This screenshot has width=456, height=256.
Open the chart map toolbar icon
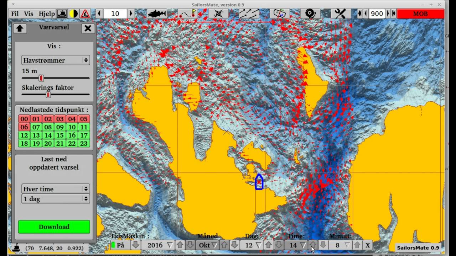click(x=280, y=14)
